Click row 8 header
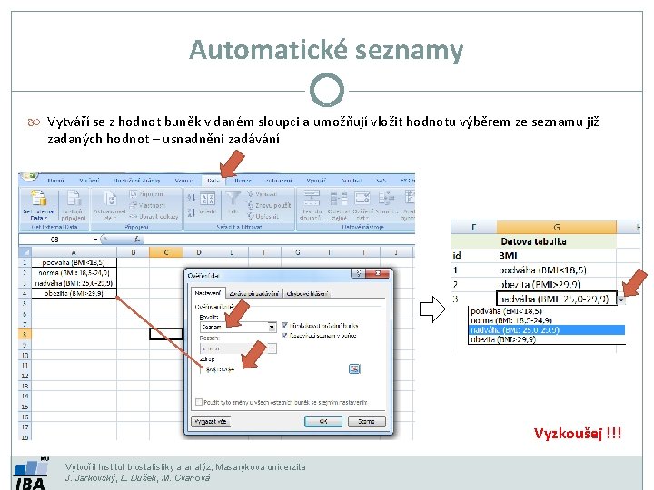 pyautogui.click(x=25, y=334)
